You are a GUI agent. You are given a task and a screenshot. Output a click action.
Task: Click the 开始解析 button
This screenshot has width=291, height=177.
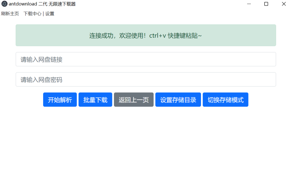60,100
